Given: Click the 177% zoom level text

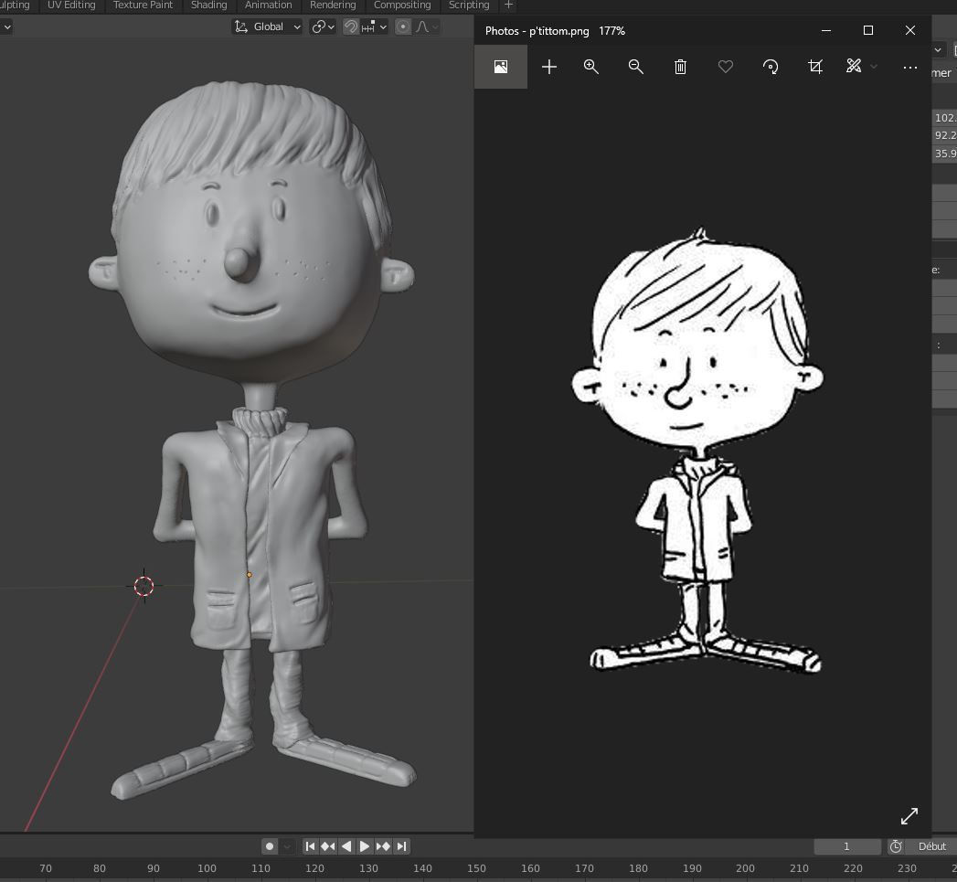Looking at the screenshot, I should (611, 31).
